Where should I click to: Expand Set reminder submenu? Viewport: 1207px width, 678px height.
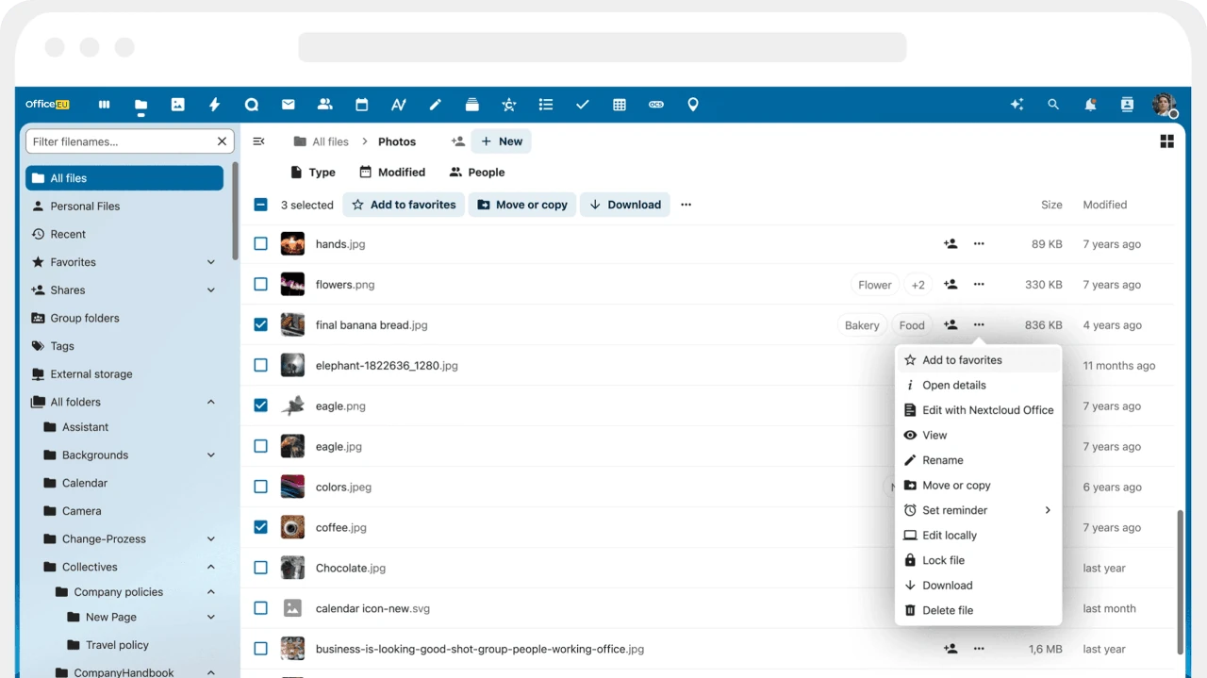tap(1047, 510)
